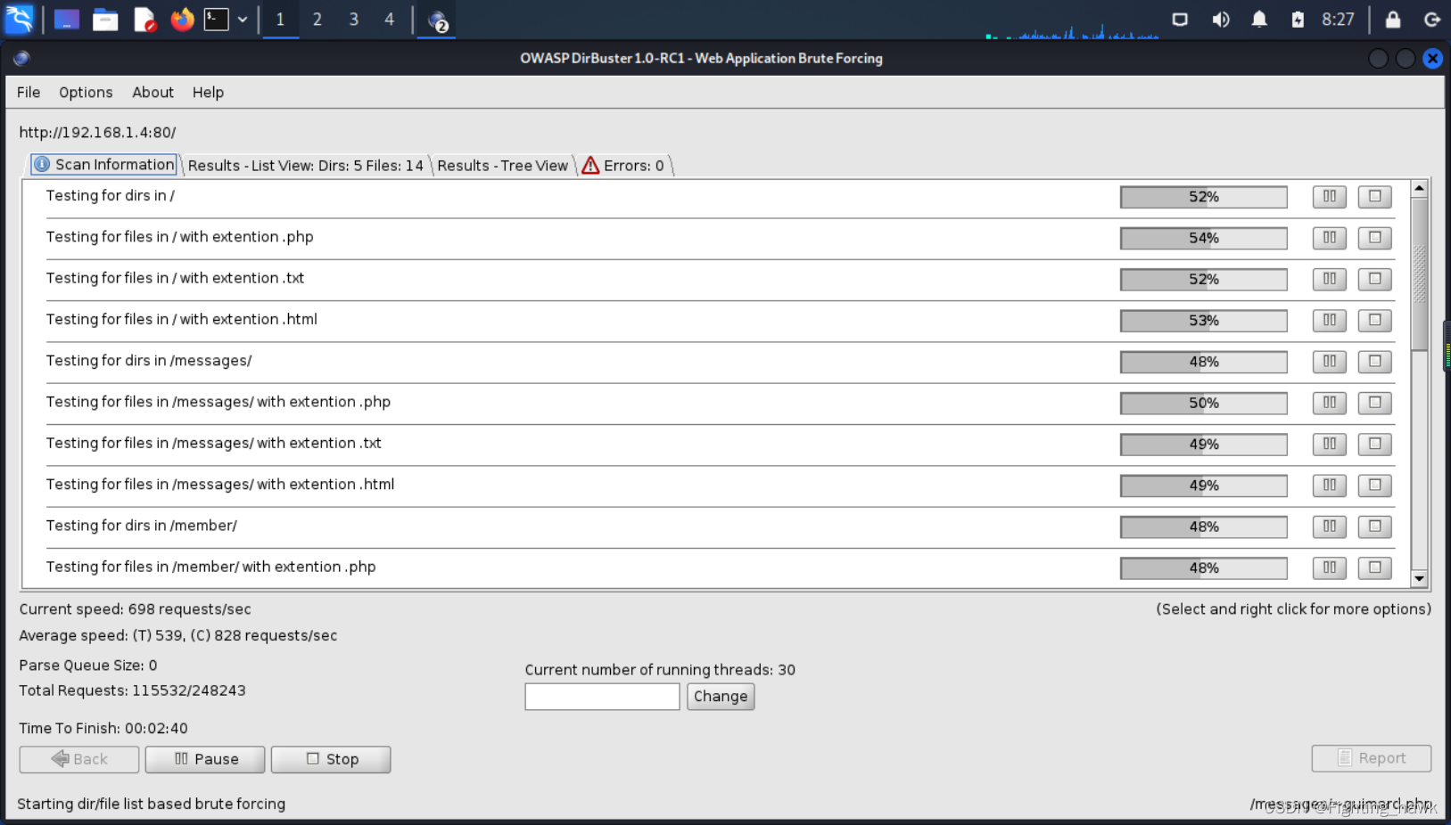Open the text editor launcher in the panel

pyautogui.click(x=144, y=19)
